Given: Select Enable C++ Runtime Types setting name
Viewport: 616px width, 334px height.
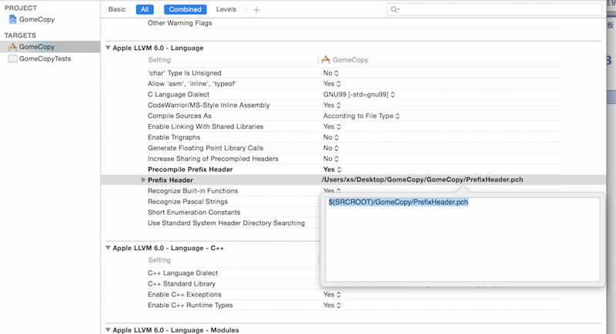Looking at the screenshot, I should click(190, 305).
